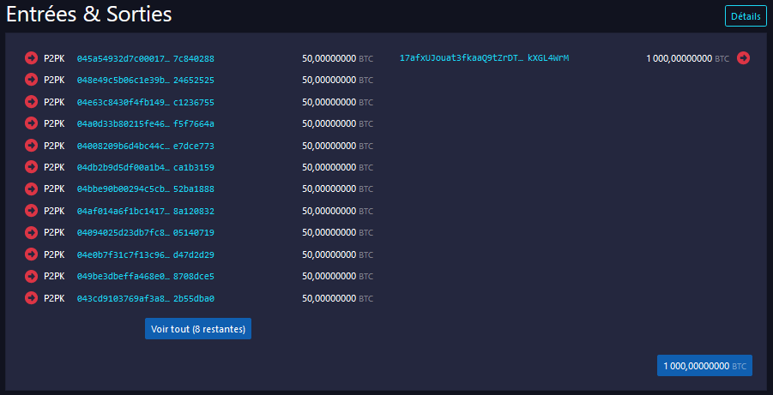
Task: Open public key 04a0d33b80215fe46… f5f7664a
Action: 146,123
